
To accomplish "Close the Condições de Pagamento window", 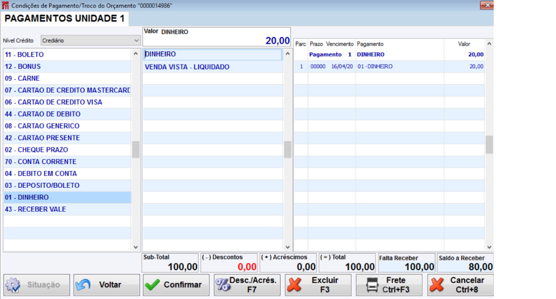I will 487,5.
